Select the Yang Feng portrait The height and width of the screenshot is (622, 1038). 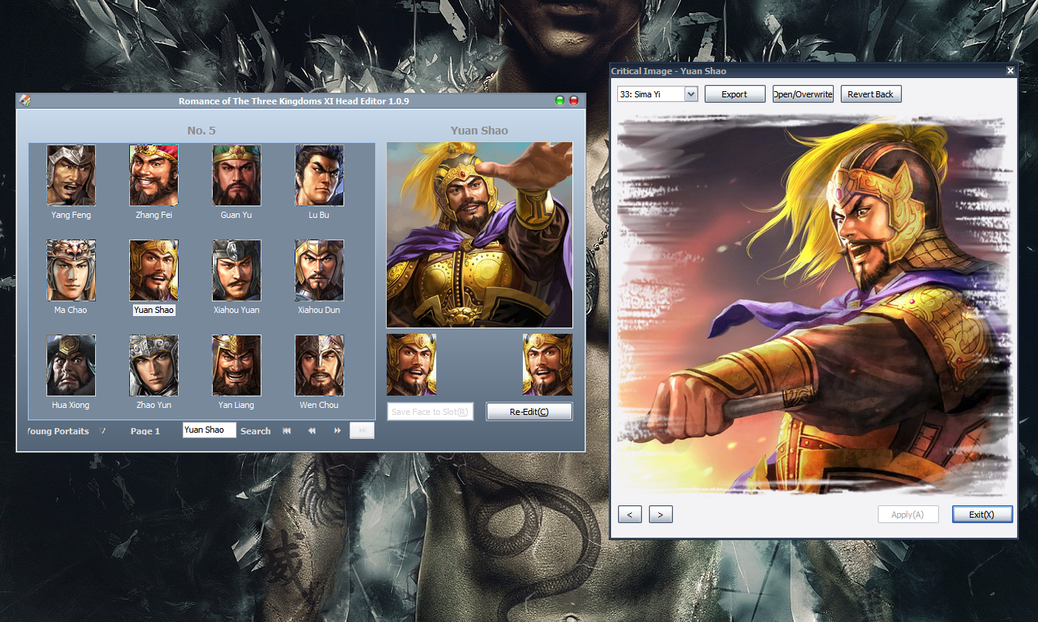point(71,175)
